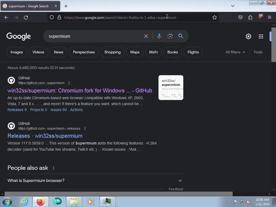The height and width of the screenshot is (207, 276).
Task: Switch to Shopping results
Action: pyautogui.click(x=112, y=52)
